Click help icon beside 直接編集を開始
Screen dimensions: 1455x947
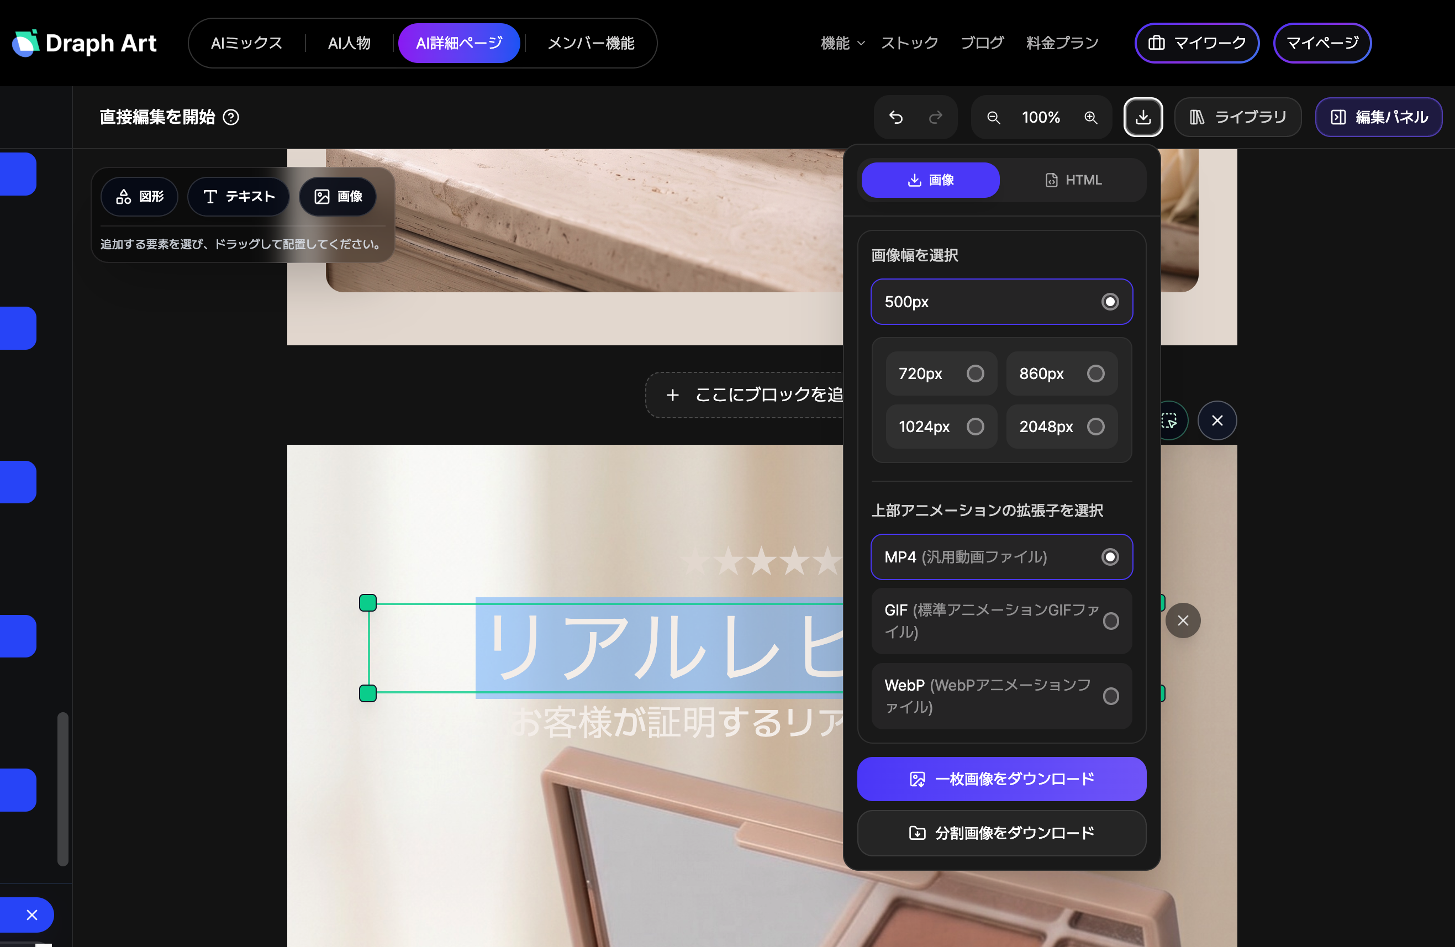click(x=231, y=117)
